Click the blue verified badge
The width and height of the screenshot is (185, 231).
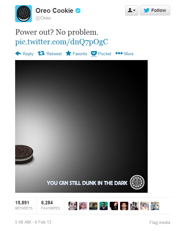[x=78, y=11]
